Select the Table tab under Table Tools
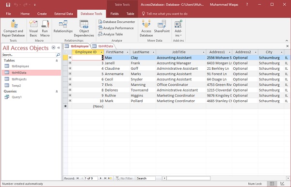The height and width of the screenshot is (187, 291). pos(130,14)
